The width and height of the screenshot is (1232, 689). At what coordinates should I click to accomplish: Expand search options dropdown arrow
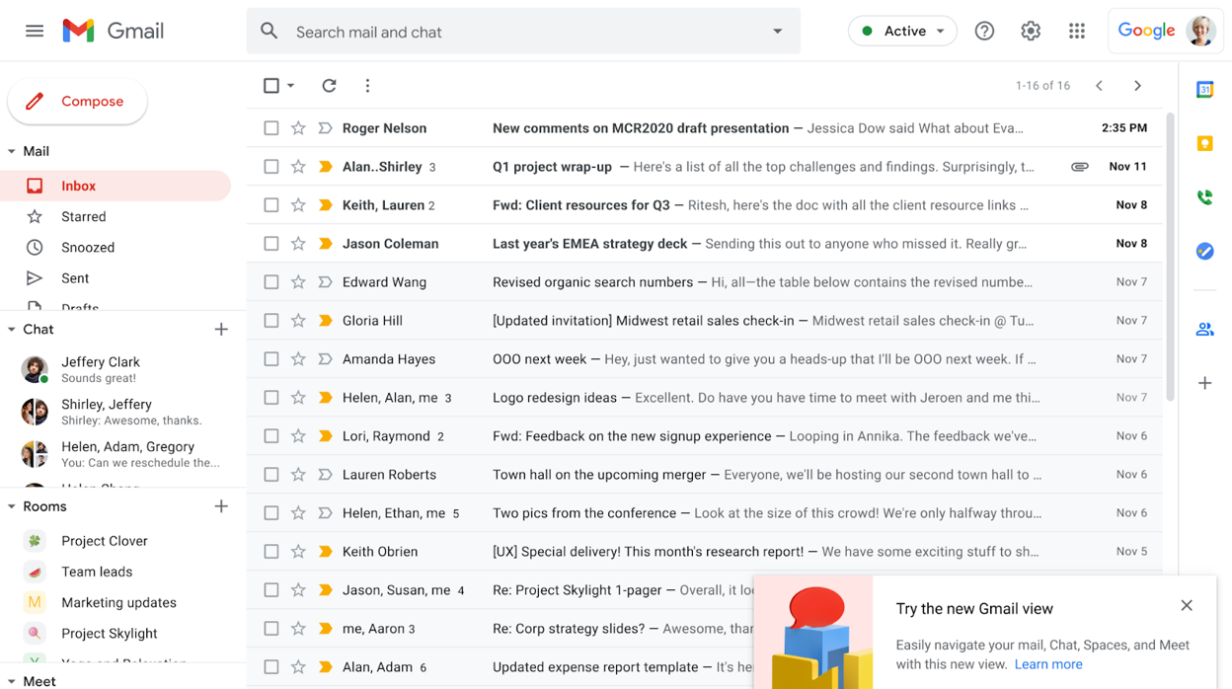tap(778, 32)
